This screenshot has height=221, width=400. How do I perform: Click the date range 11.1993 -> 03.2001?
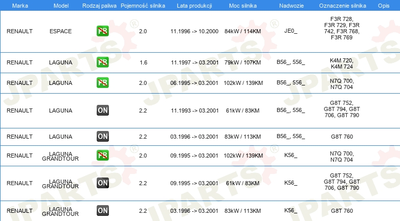[x=195, y=110]
